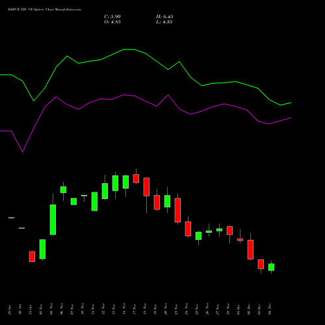Select the '17 Nov' axis date label

tap(135, 309)
